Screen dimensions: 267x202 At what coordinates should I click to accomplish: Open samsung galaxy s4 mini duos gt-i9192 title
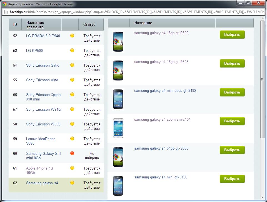[x=165, y=91]
